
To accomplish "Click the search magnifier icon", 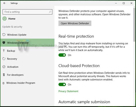I will (50, 12).
